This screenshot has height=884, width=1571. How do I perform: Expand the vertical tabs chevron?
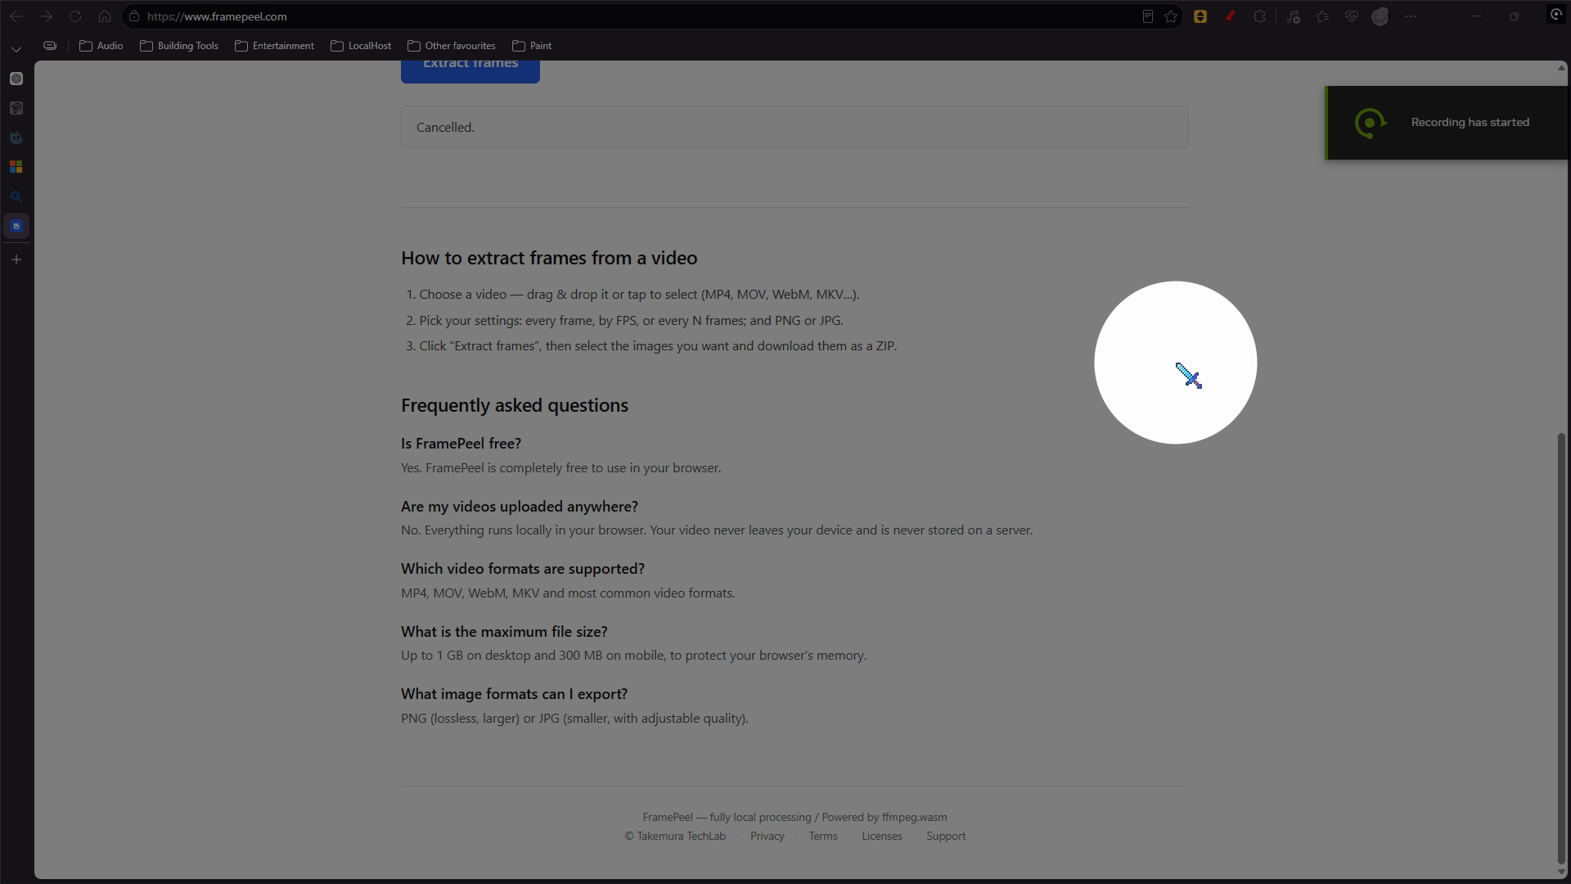16,49
